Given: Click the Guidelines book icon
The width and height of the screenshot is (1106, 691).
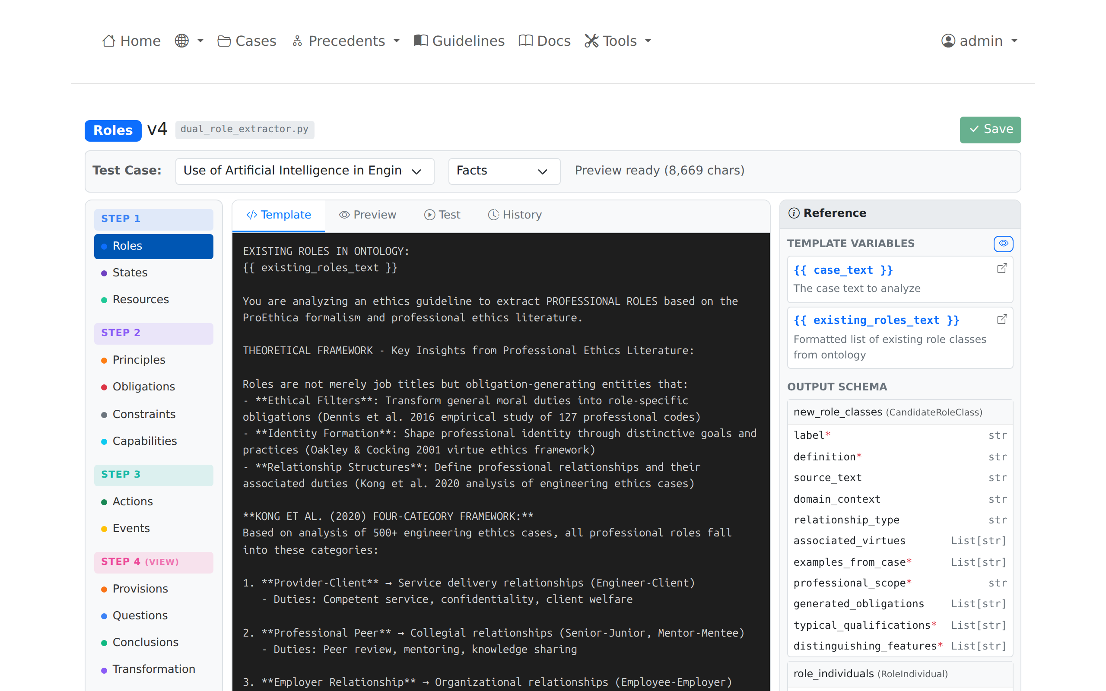Looking at the screenshot, I should pos(421,41).
